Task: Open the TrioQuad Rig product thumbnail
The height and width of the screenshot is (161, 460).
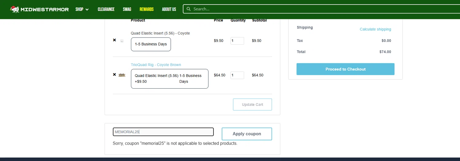Action: (122, 75)
